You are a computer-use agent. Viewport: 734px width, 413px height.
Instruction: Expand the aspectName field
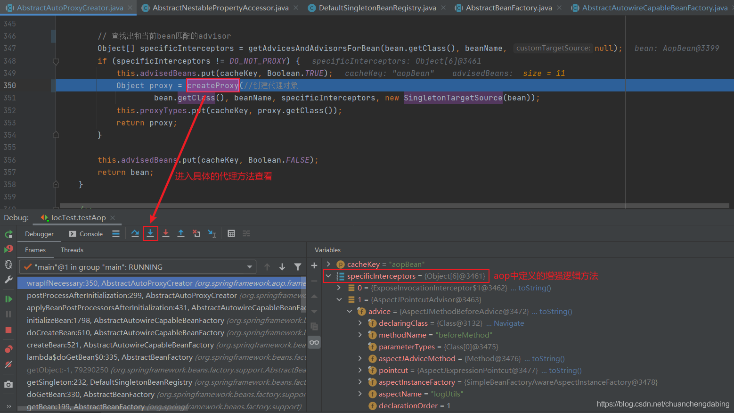coord(360,394)
